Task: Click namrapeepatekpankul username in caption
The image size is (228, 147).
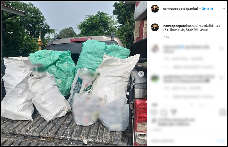Action: point(181,26)
